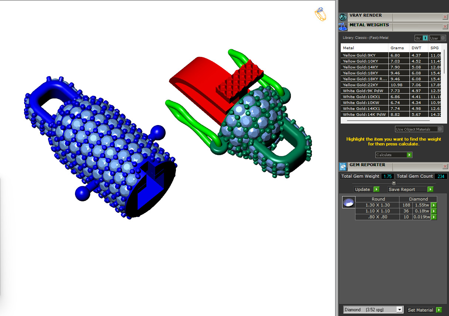The width and height of the screenshot is (449, 316).
Task: Click the Total Gem Count value 234
Action: point(441,176)
